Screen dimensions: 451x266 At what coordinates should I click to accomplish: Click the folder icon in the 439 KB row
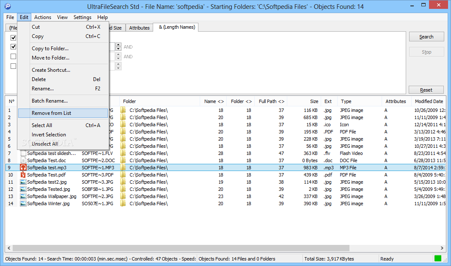tap(123, 175)
